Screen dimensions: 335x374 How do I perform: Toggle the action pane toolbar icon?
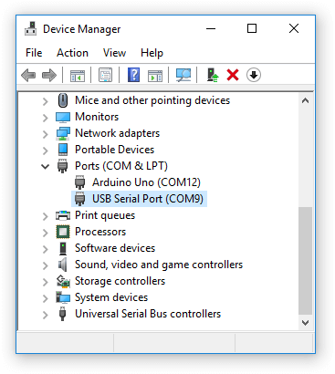[x=155, y=75]
